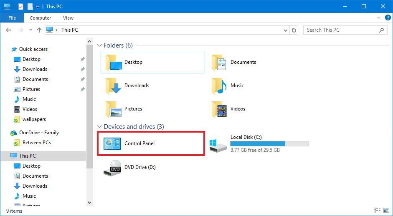
Task: Select the Videos folder icon in Folders
Action: click(219, 109)
